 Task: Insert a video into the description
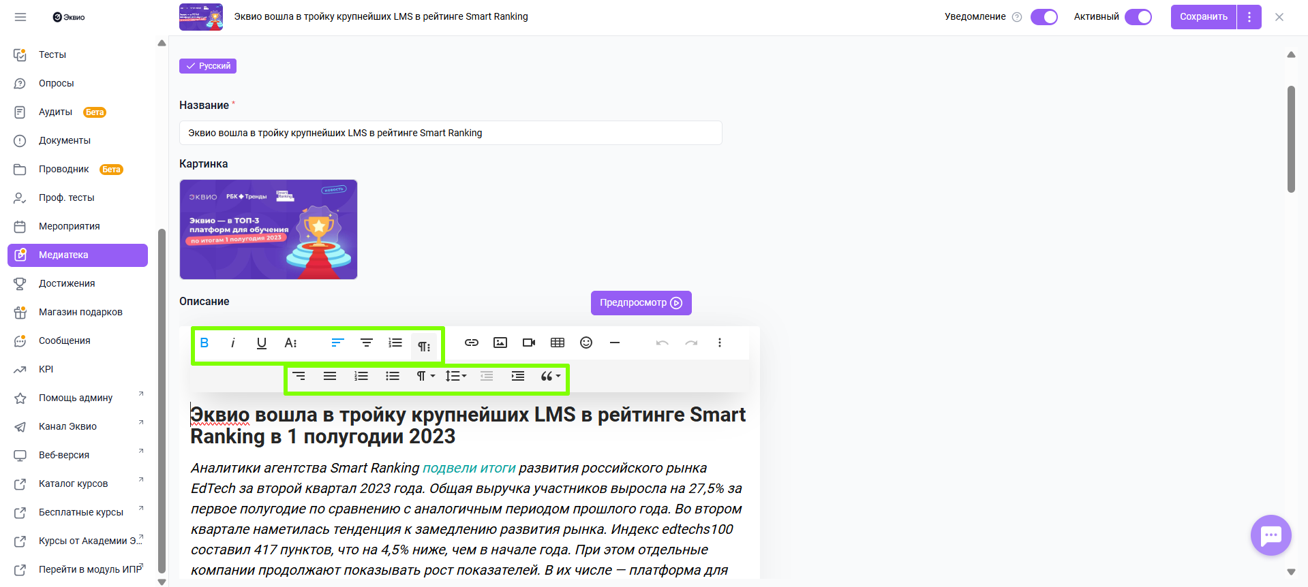point(529,343)
